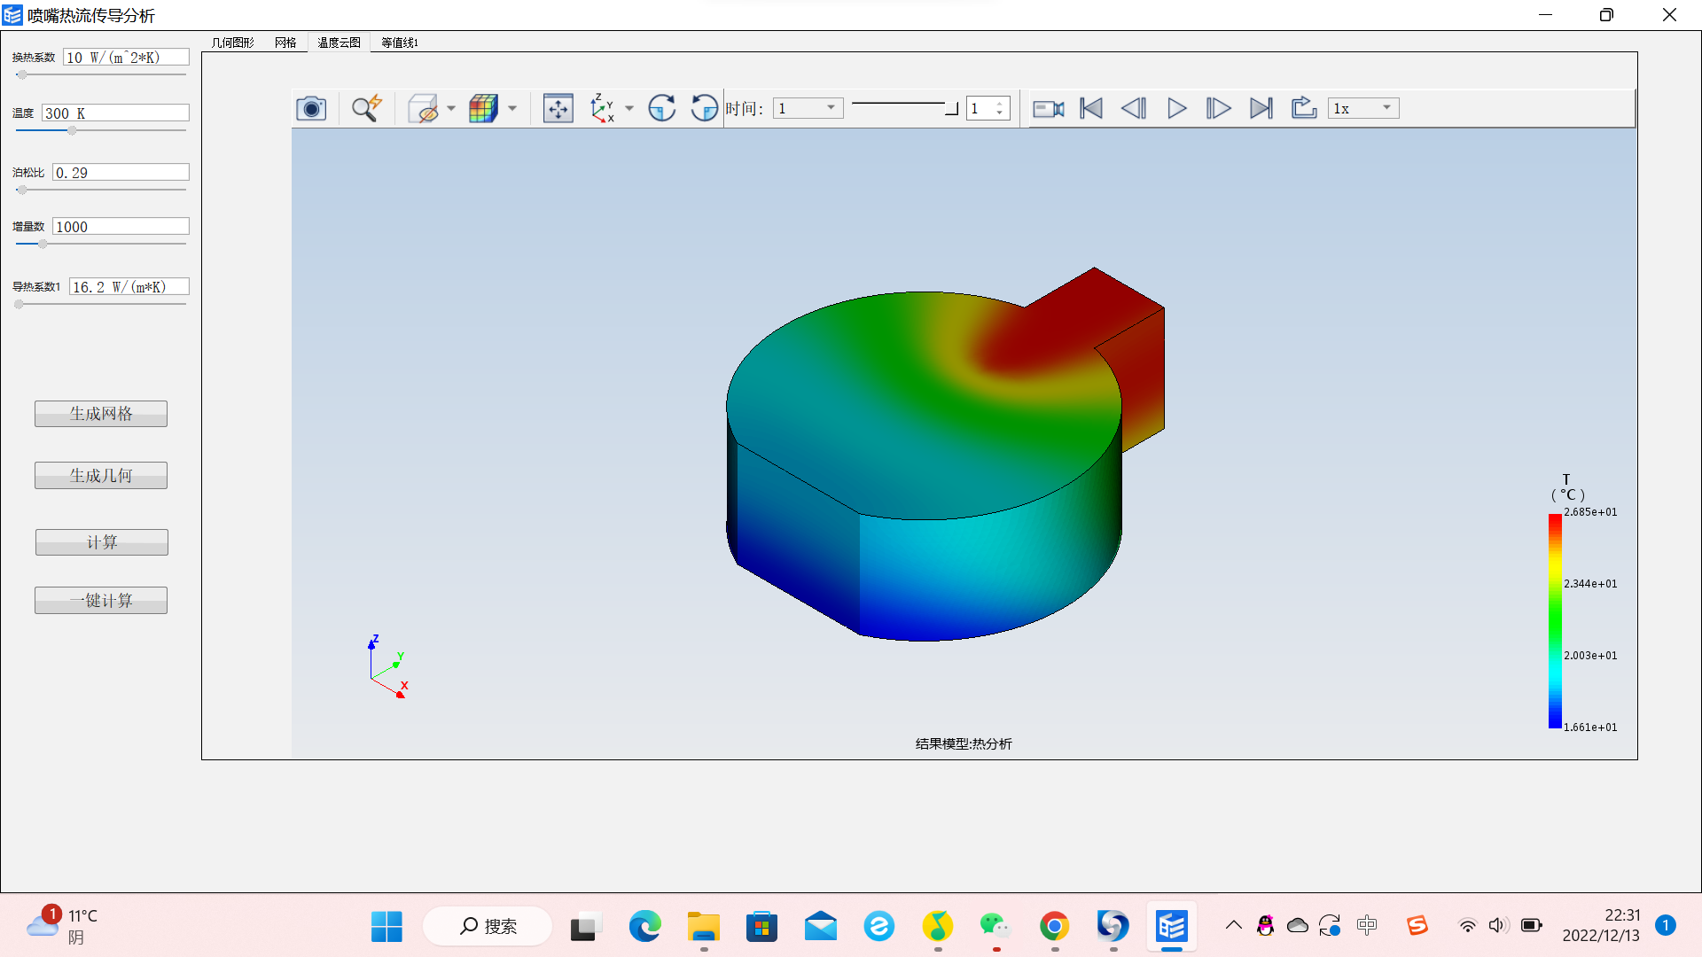Click the magnifier quick zoom icon
1702x957 pixels.
tap(366, 108)
